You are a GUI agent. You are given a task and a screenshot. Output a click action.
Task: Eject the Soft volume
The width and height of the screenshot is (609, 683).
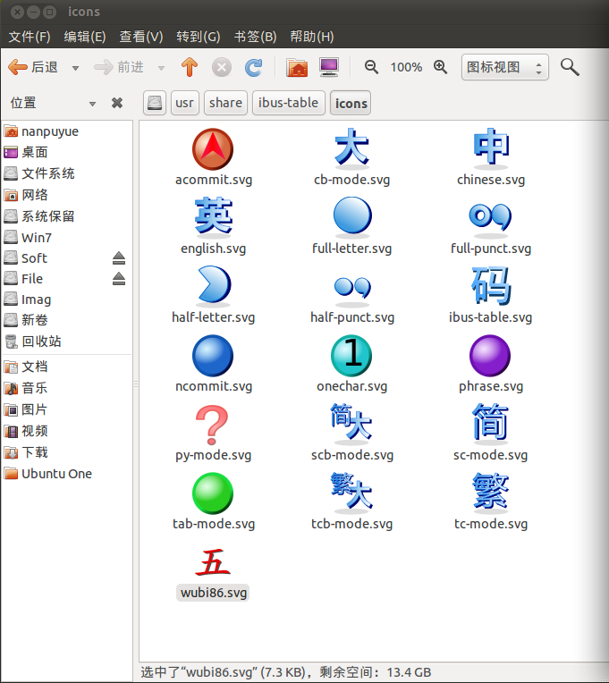pyautogui.click(x=119, y=258)
